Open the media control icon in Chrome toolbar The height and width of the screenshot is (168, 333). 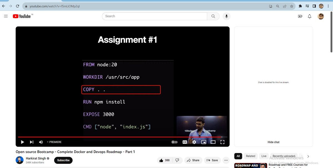[x=307, y=6]
